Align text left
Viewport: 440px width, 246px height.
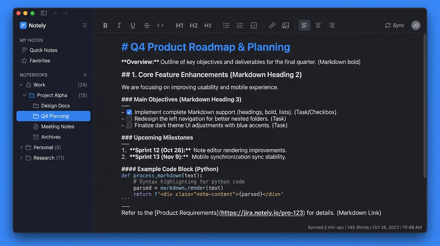(x=304, y=25)
